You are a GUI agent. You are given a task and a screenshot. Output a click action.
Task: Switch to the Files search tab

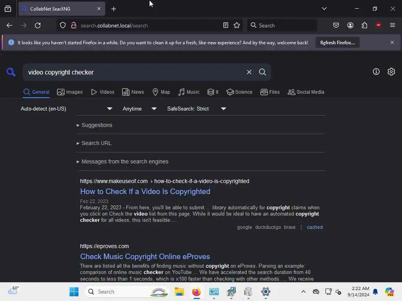point(270,92)
